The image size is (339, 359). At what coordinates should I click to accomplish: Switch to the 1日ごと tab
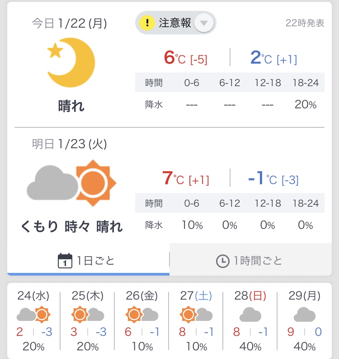[x=88, y=261]
